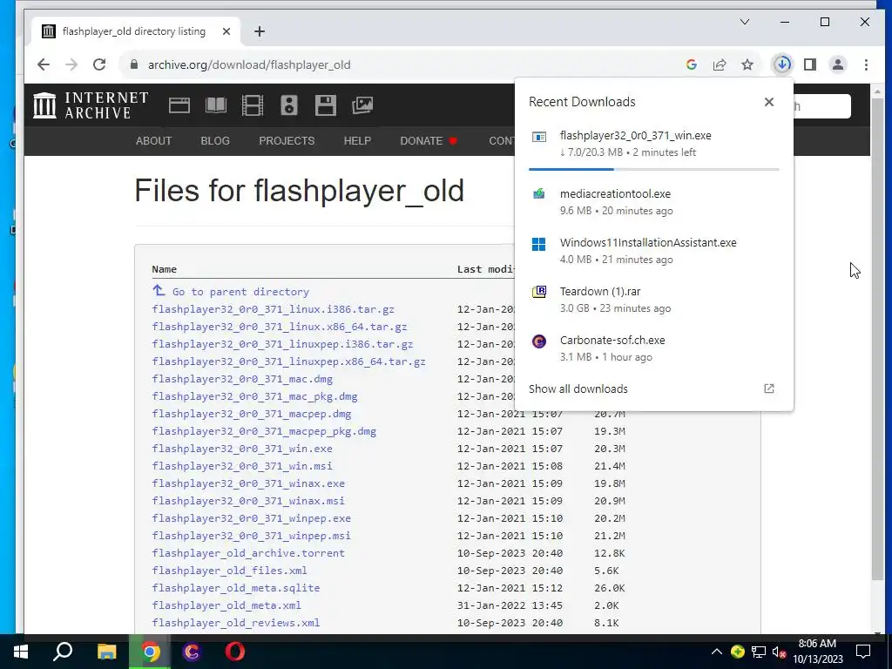Open downloads page via external-link icon

click(768, 389)
